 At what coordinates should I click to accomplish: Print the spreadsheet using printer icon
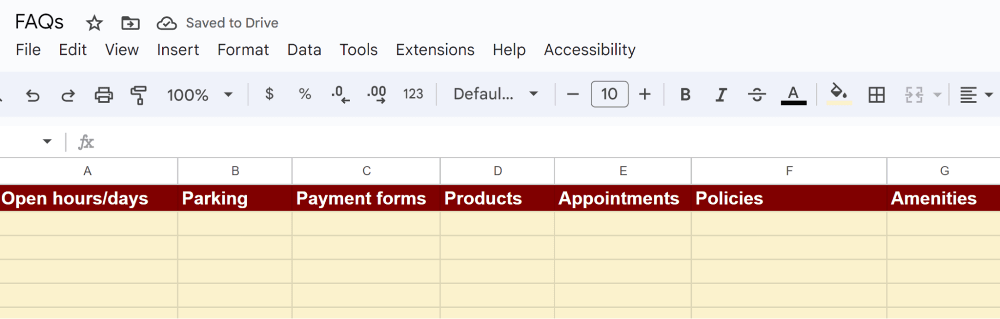(104, 94)
